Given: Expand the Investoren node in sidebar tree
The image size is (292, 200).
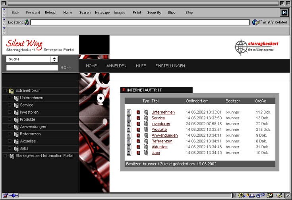Looking at the screenshot, I should point(10,112).
